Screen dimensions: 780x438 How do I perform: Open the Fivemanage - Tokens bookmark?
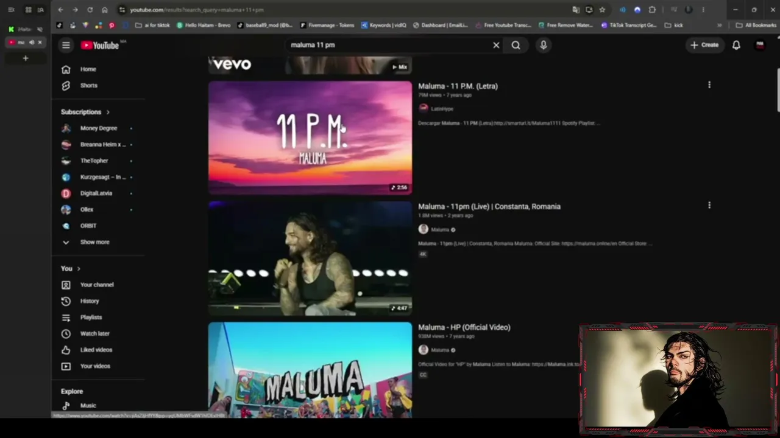[x=327, y=26]
